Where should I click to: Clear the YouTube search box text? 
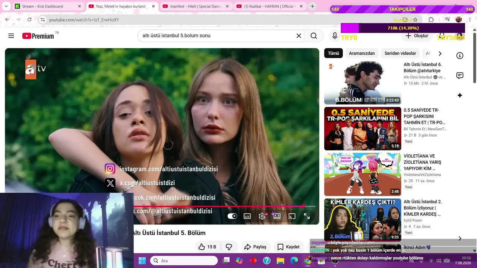[298, 36]
